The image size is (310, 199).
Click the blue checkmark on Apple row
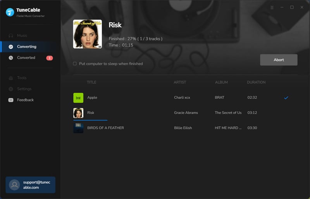(286, 98)
